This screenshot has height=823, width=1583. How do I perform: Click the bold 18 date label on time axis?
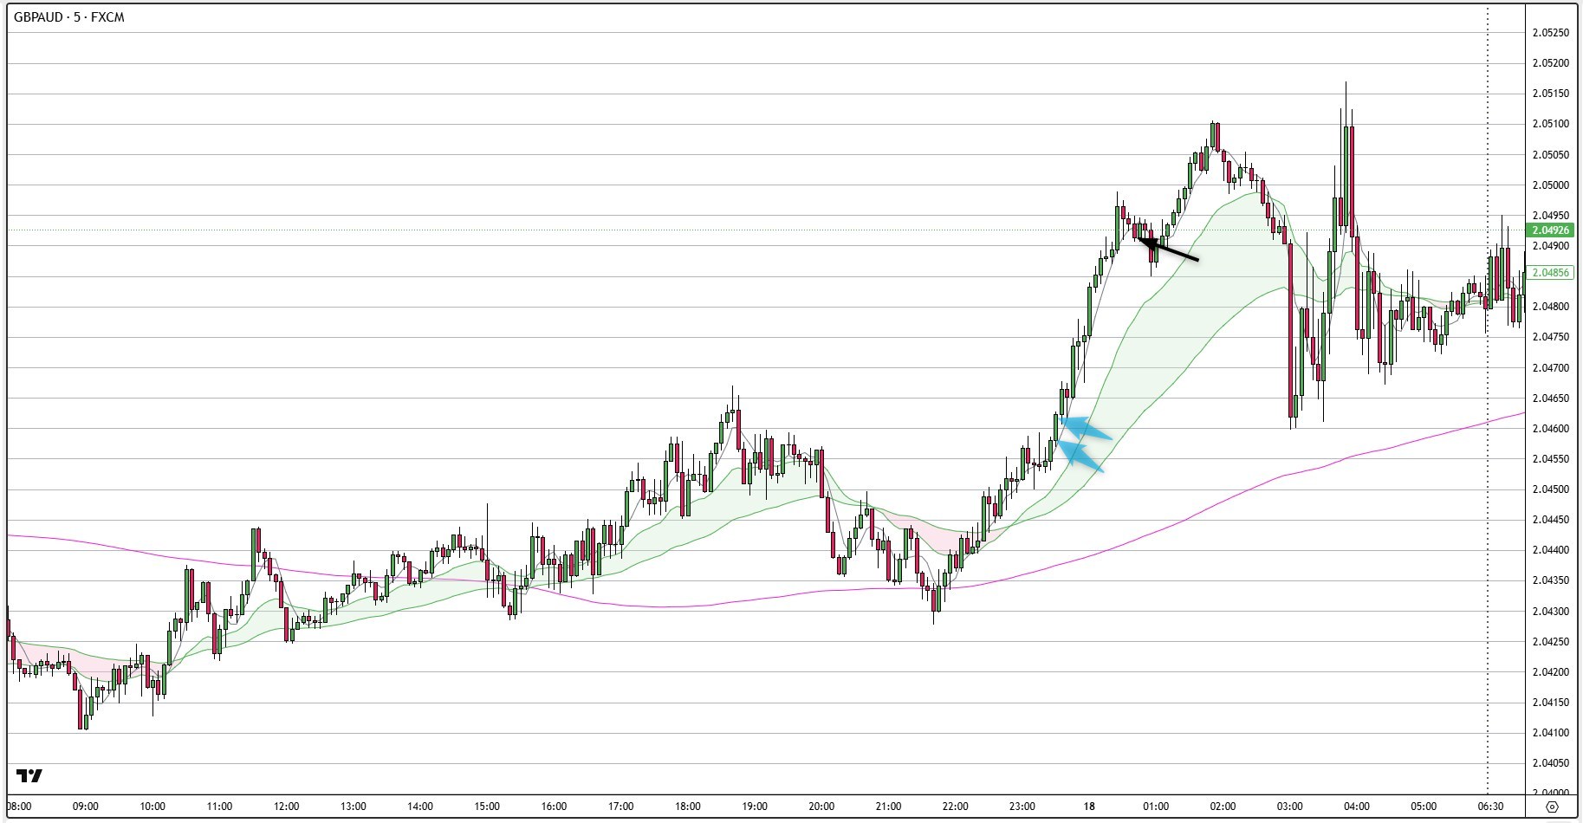tap(1088, 807)
